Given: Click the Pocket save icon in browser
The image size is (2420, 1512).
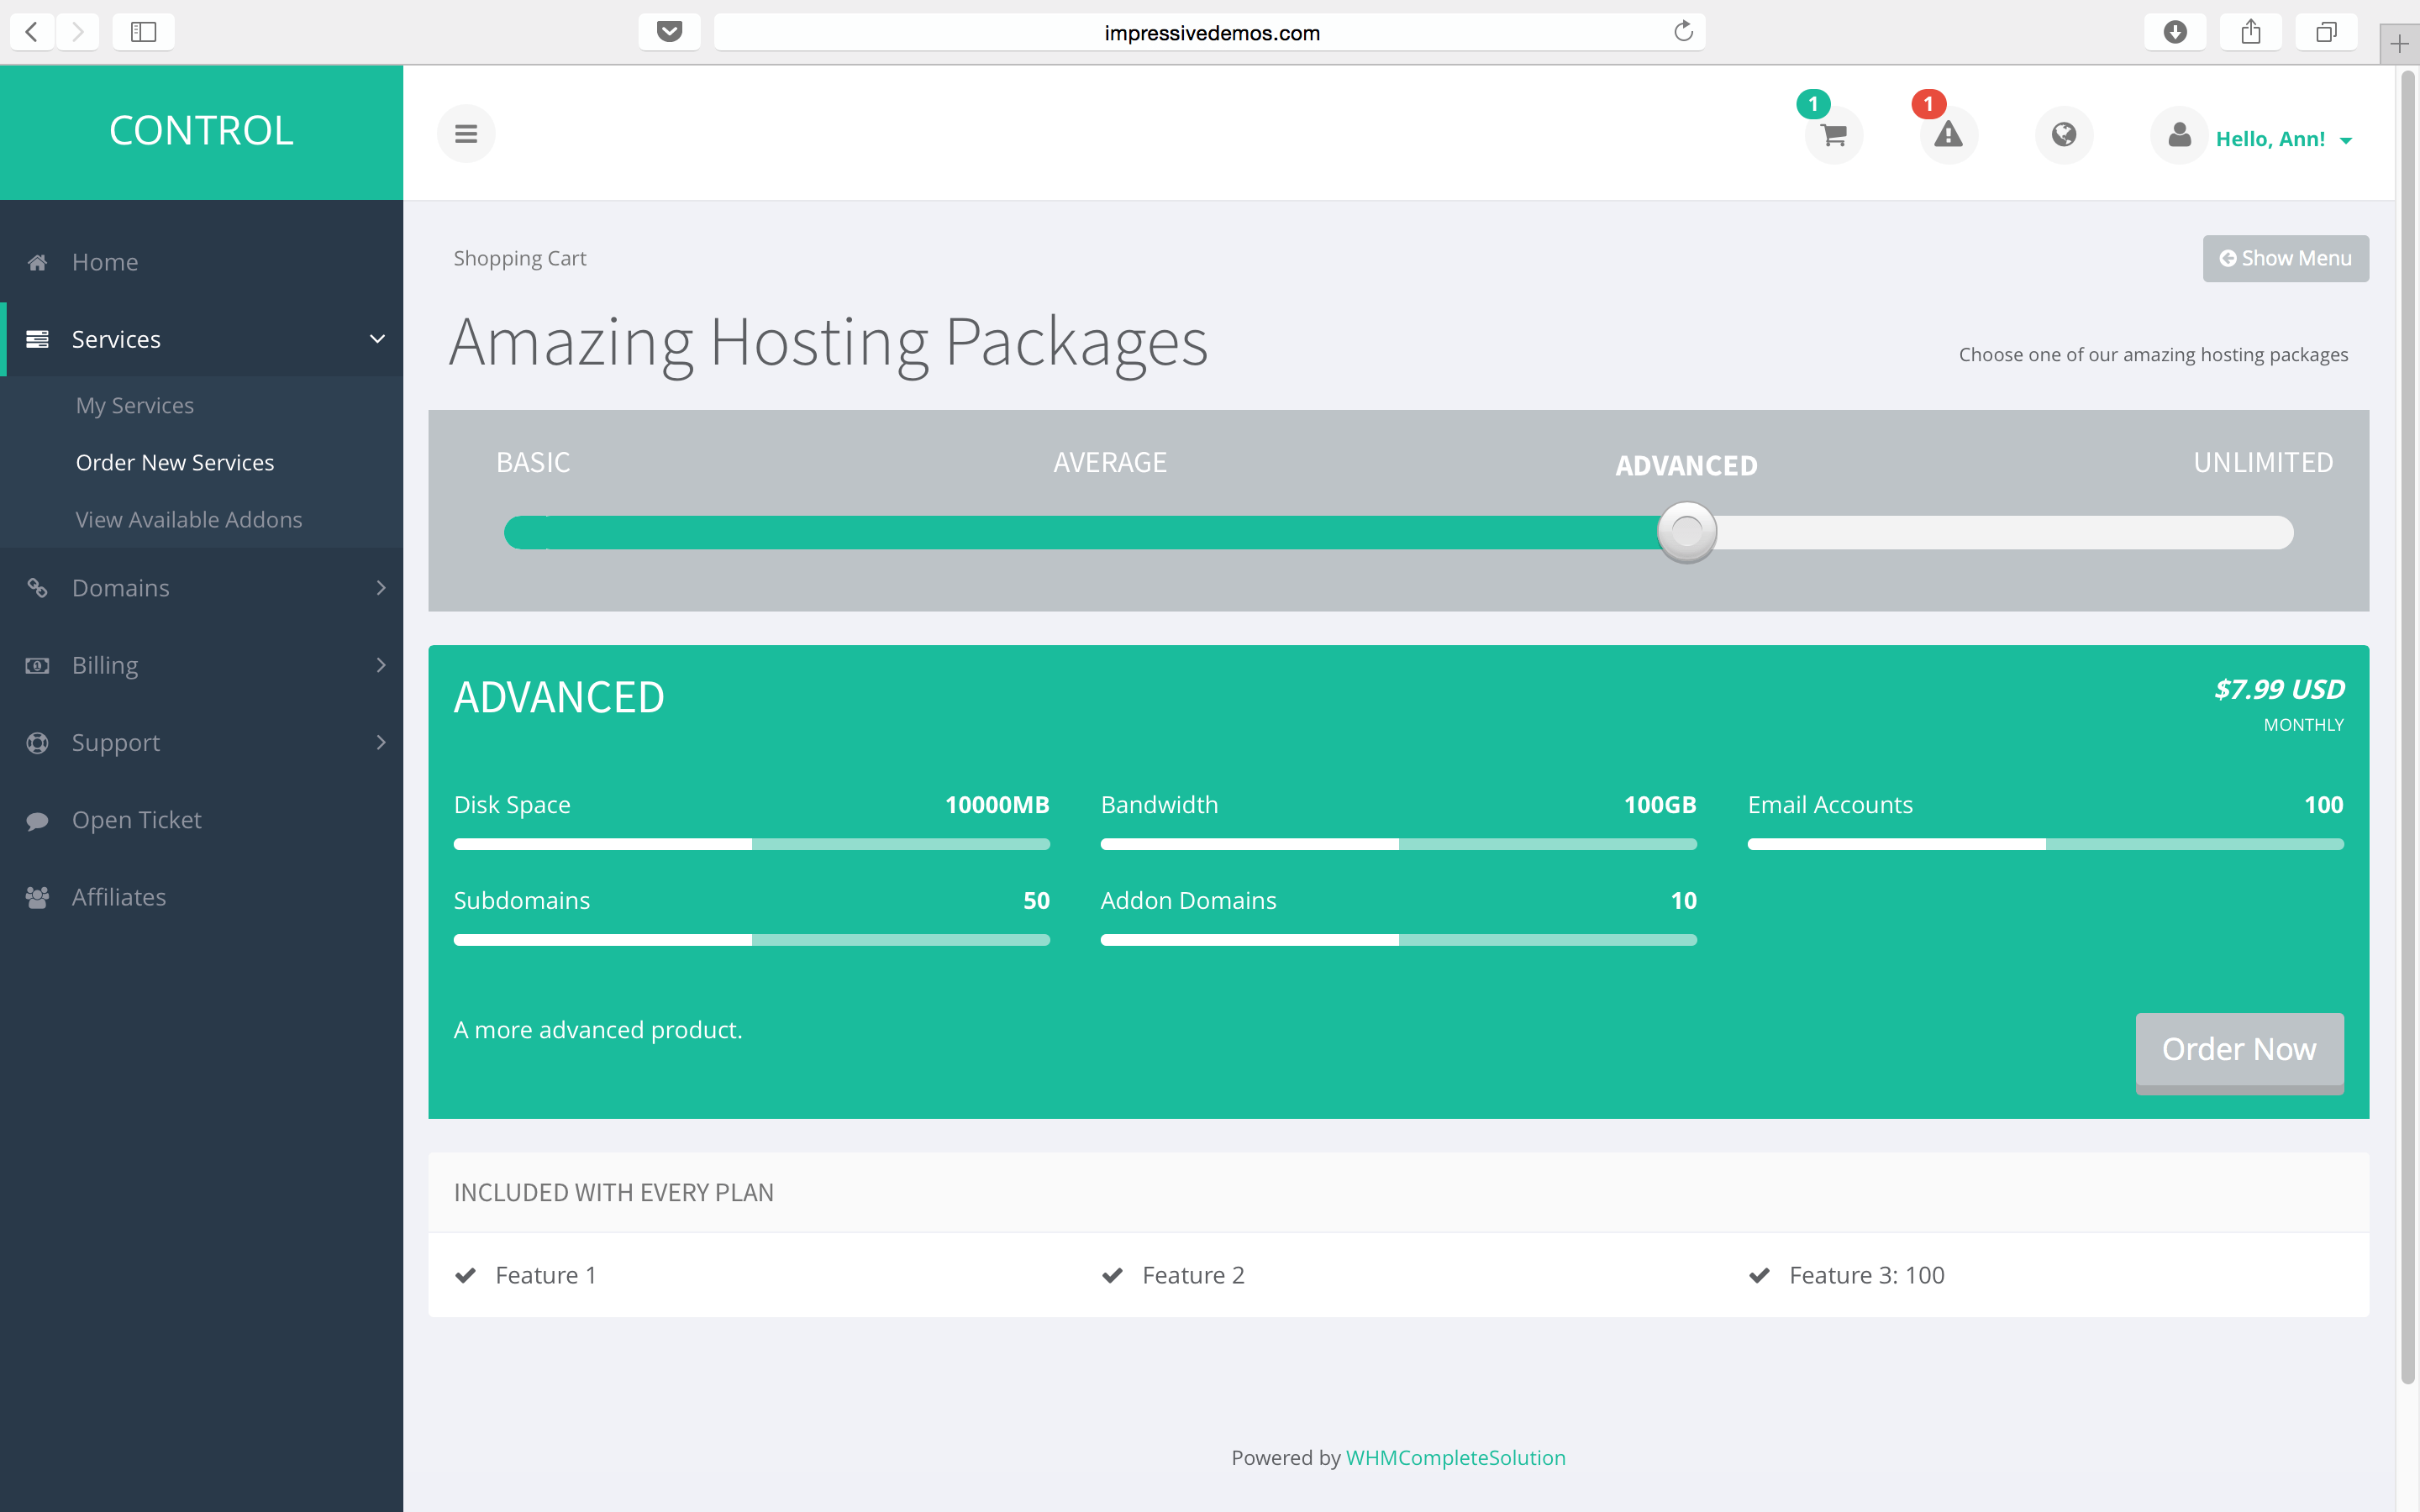Looking at the screenshot, I should coord(669,32).
